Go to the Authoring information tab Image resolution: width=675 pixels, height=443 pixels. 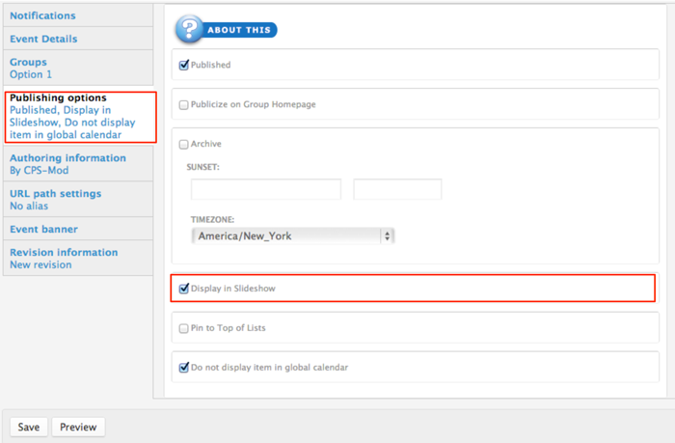[67, 158]
